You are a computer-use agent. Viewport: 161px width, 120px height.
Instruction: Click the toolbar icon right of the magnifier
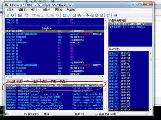[74, 15]
